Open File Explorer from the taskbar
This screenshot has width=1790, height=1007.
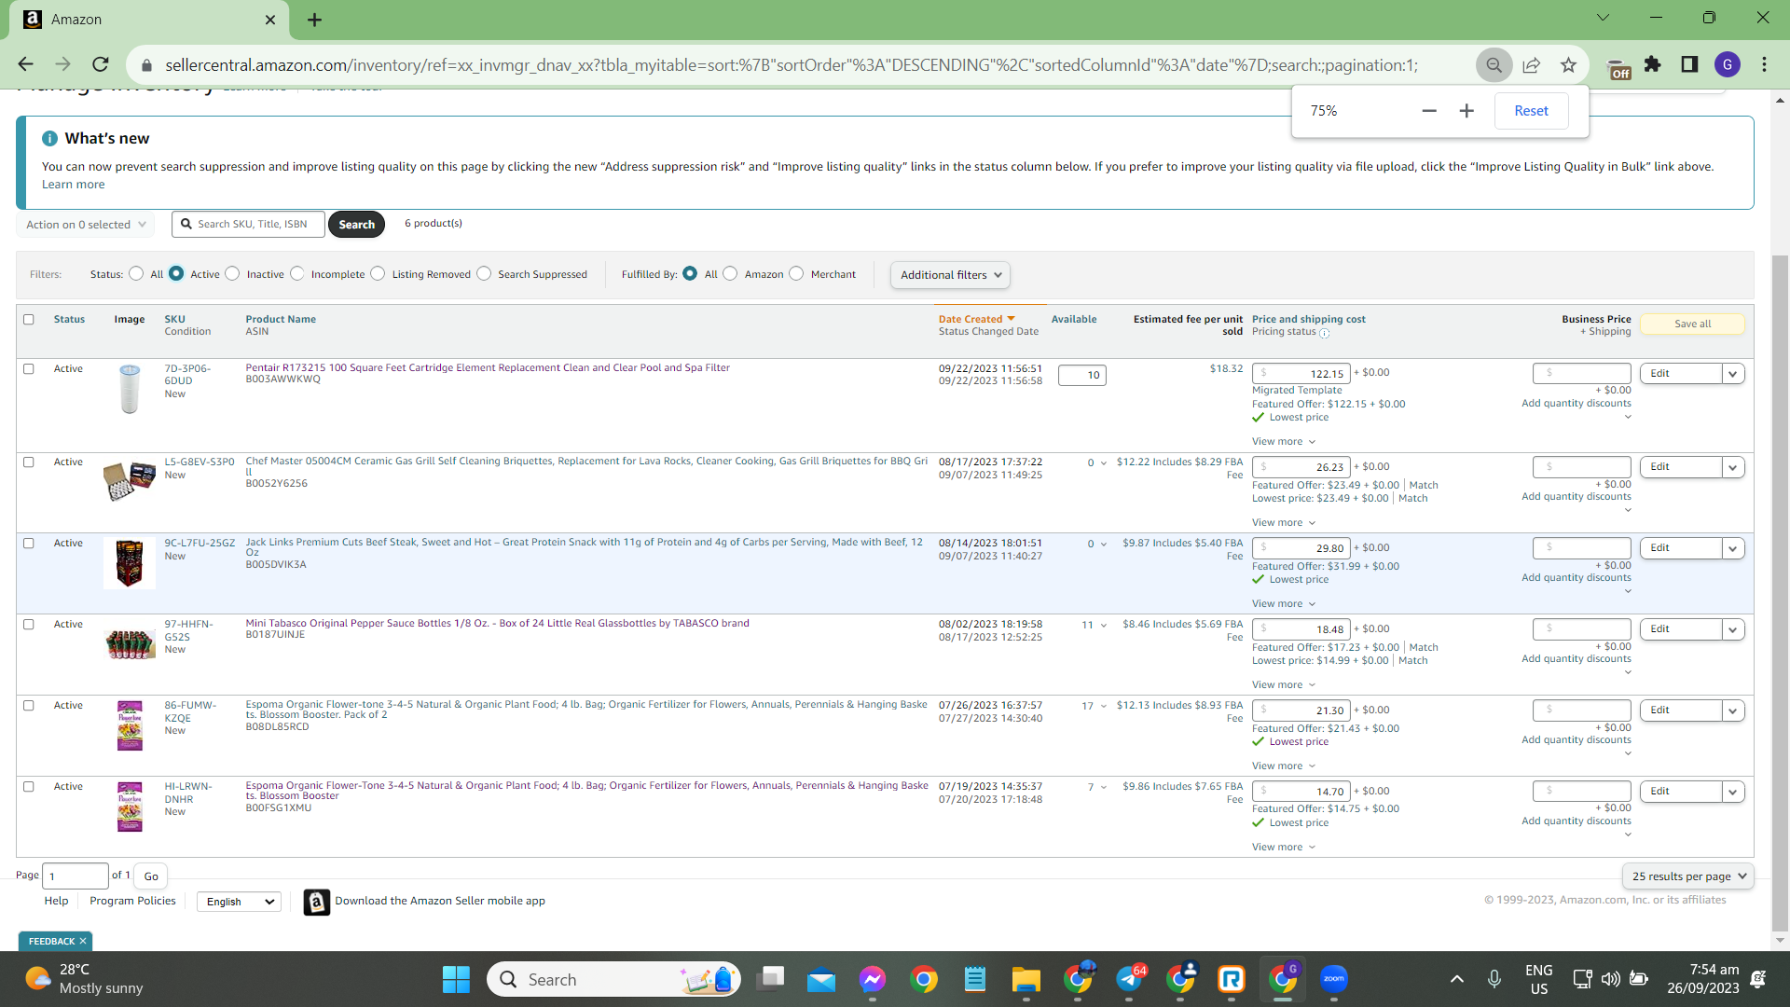click(1026, 979)
